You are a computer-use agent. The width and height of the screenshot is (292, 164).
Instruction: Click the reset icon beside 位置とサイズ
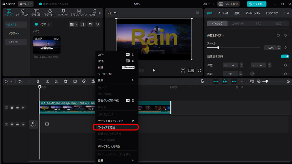click(278, 35)
